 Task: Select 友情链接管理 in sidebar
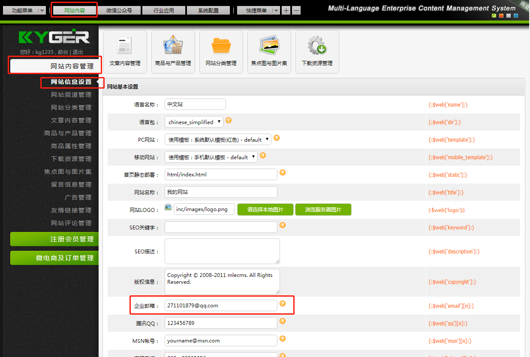[x=71, y=210]
